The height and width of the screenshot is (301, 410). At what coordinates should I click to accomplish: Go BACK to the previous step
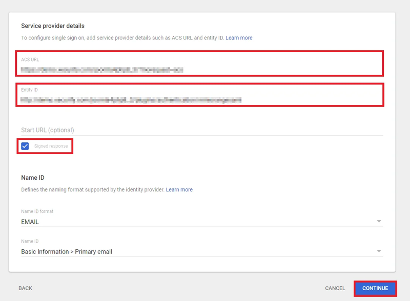(25, 288)
